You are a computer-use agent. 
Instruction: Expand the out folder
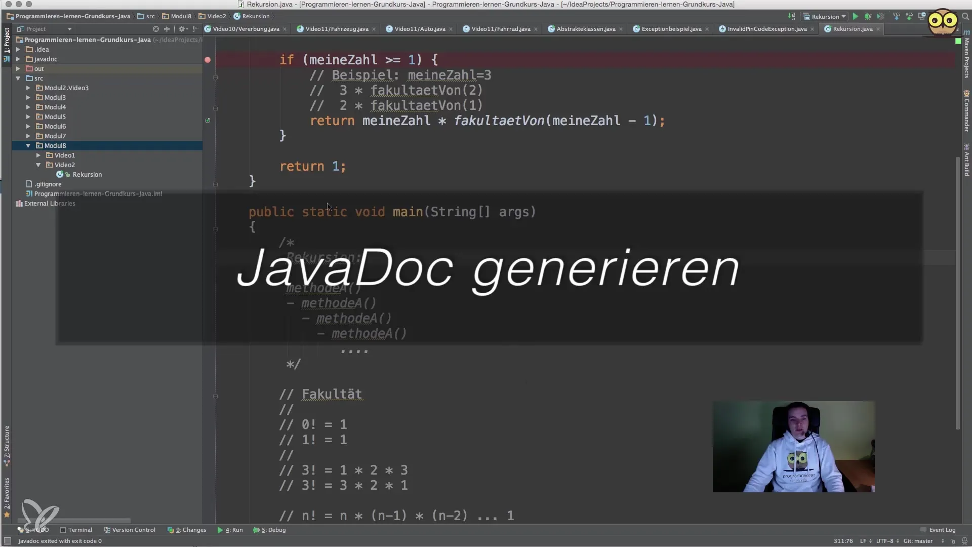18,68
